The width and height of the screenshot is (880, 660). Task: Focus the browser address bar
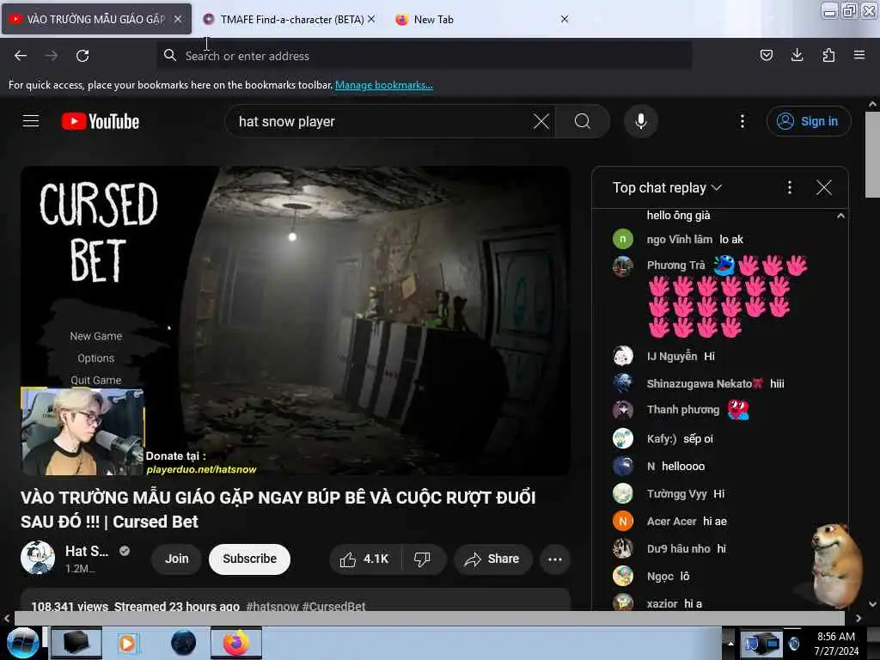[x=424, y=56]
